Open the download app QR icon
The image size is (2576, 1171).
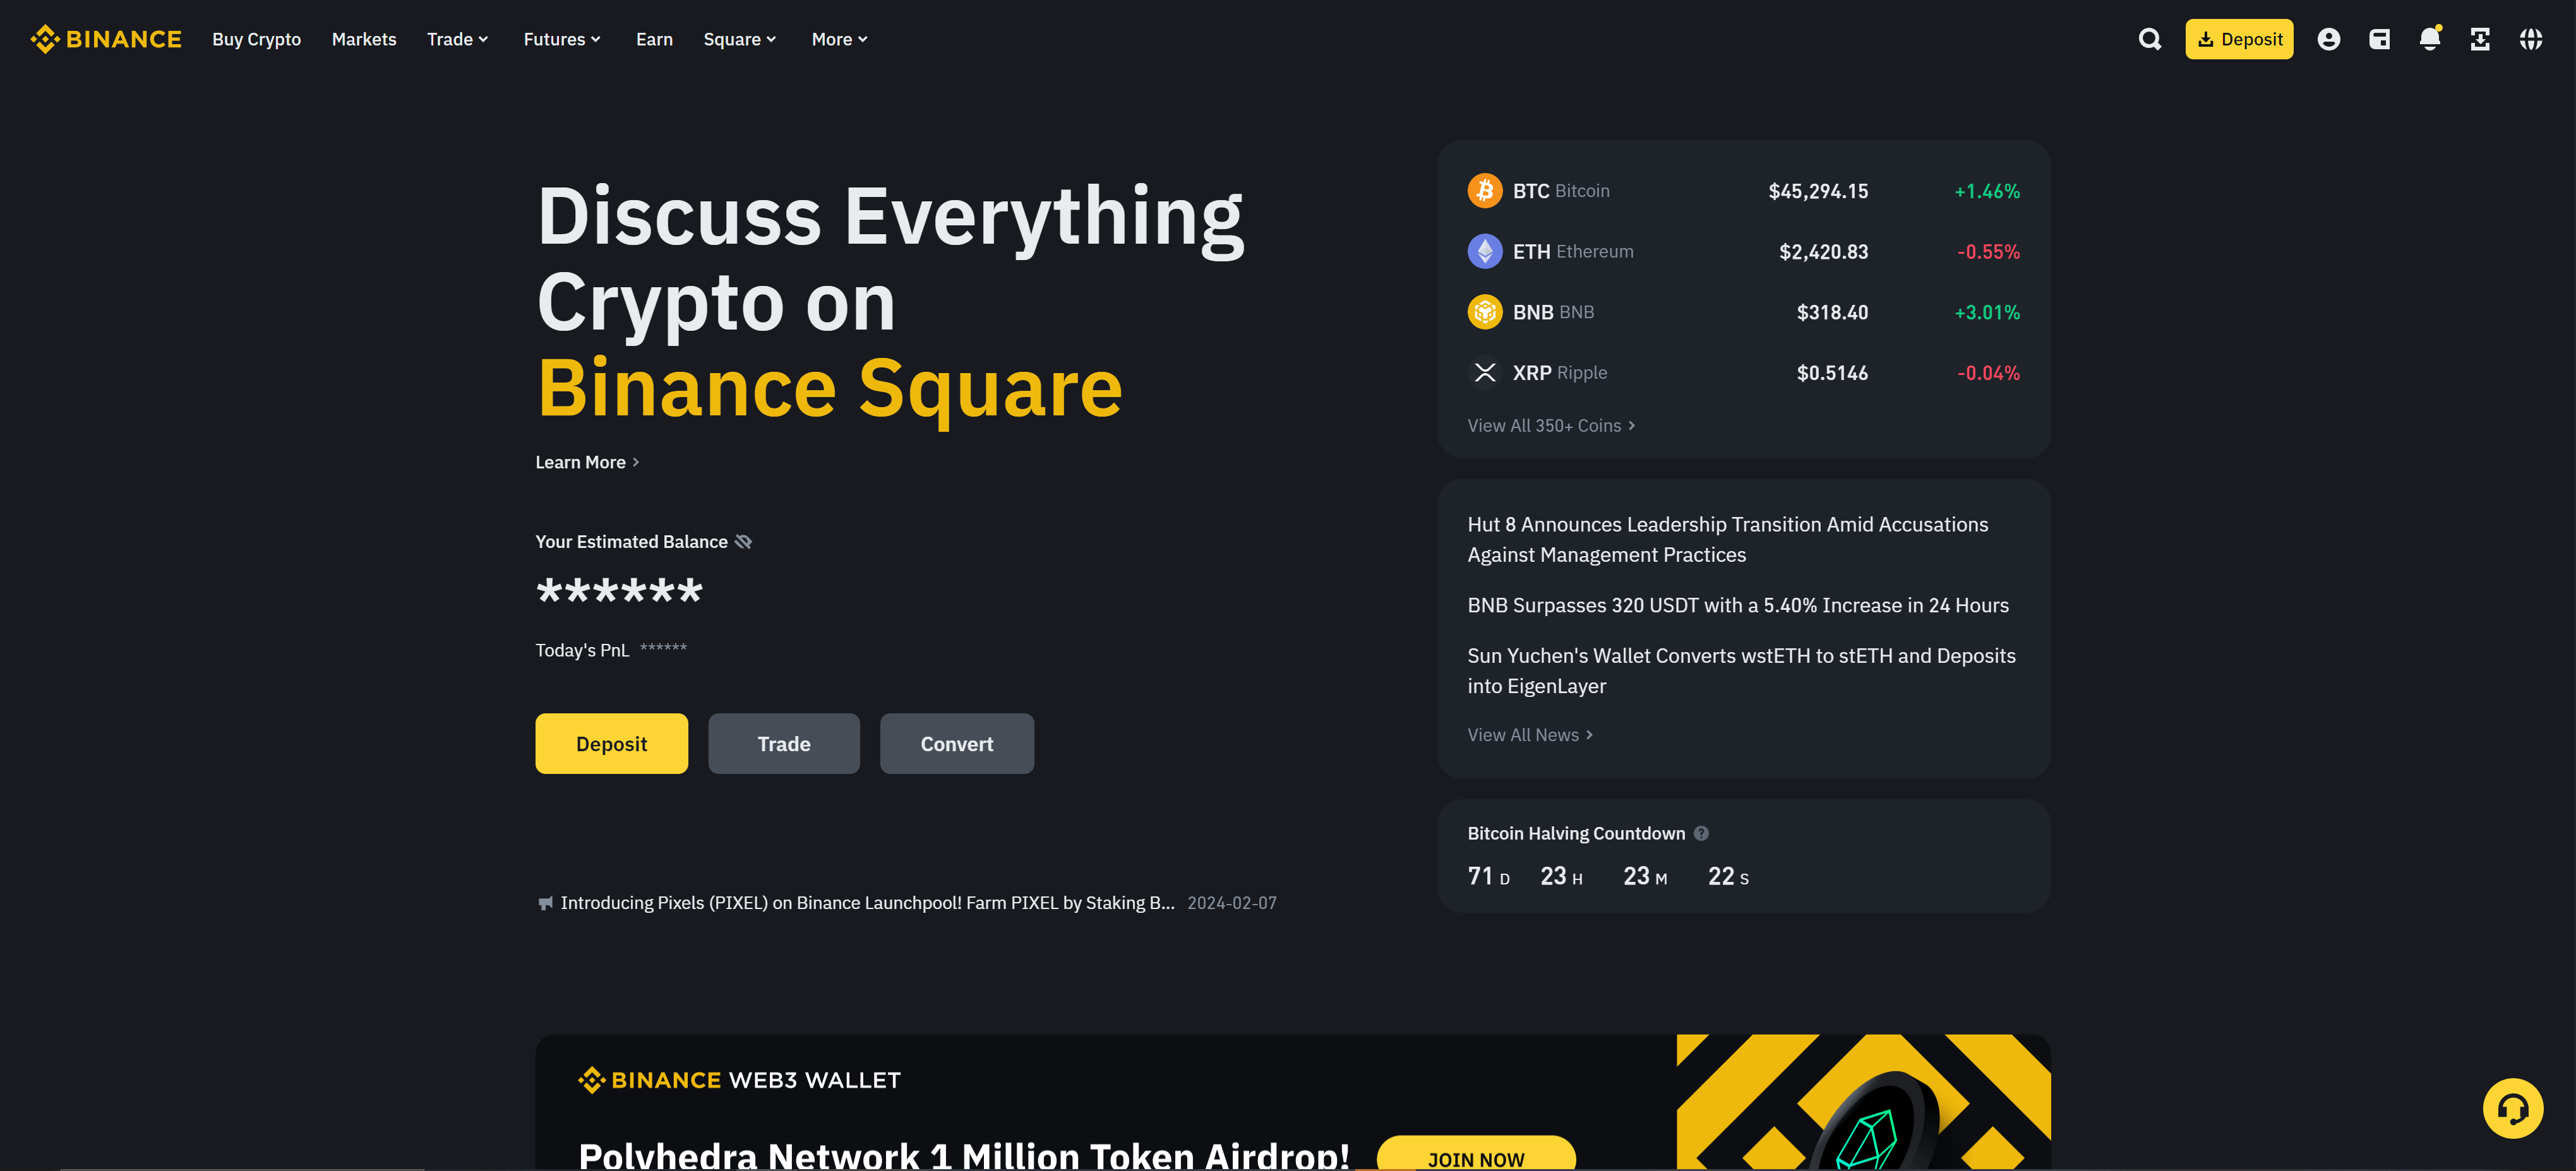point(2480,39)
